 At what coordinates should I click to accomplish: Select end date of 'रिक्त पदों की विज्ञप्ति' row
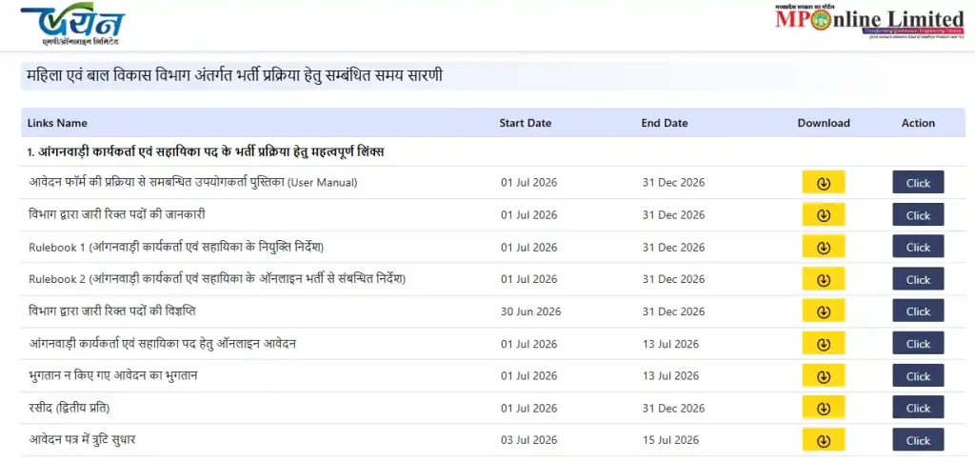pos(674,311)
